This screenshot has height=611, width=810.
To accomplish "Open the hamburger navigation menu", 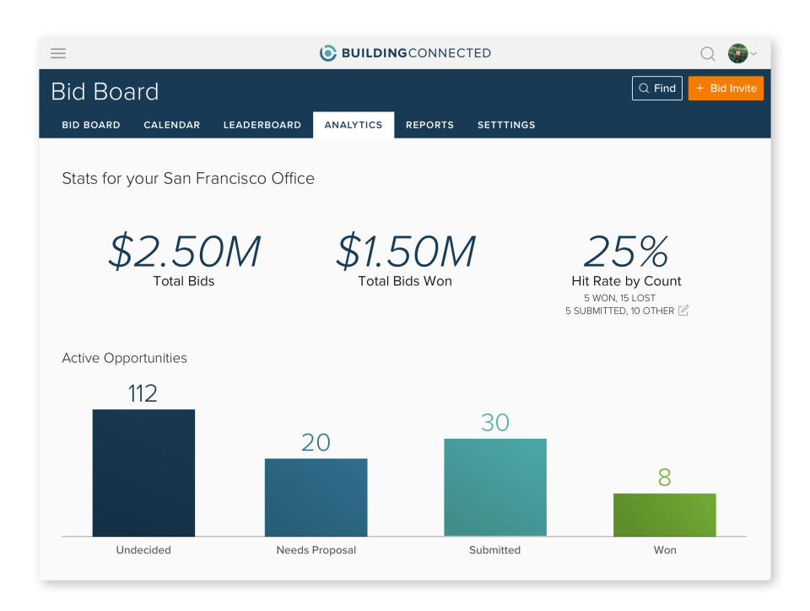I will pyautogui.click(x=57, y=53).
